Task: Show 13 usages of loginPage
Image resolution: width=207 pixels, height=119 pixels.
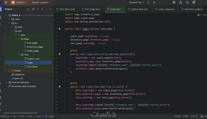Action: pos(105,36)
